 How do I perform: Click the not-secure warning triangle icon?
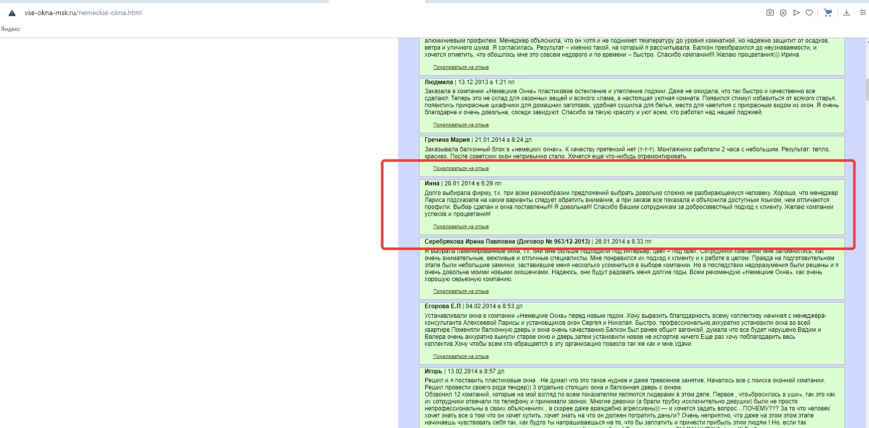pos(12,13)
